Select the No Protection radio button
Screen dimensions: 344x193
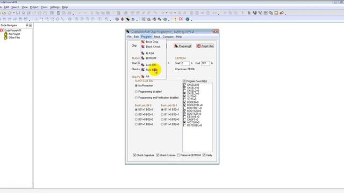(136, 86)
